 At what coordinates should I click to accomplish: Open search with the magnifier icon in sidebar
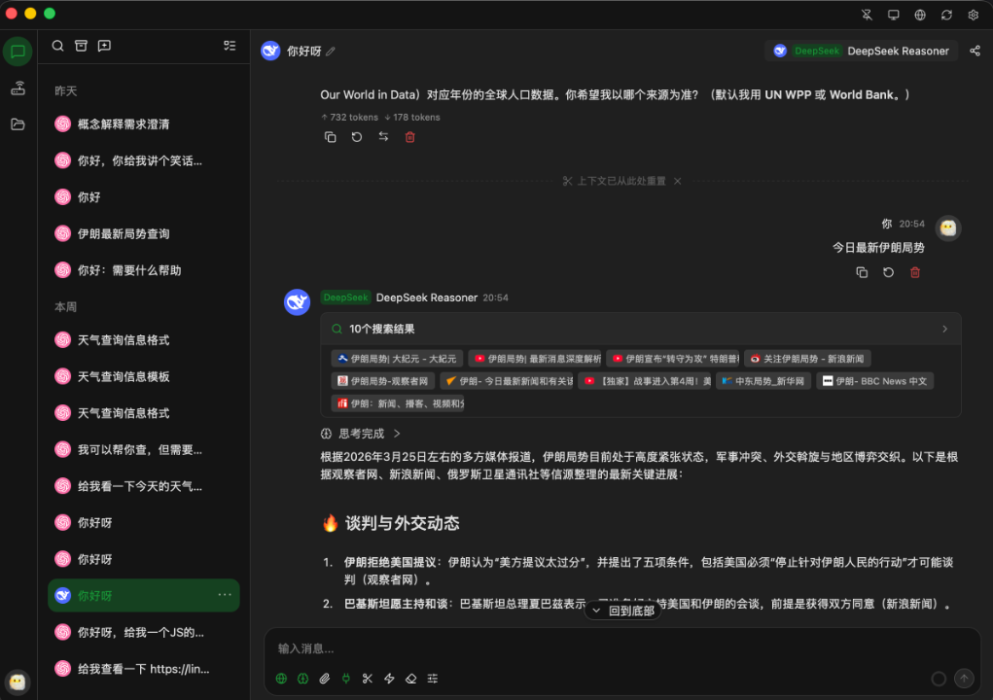(x=57, y=45)
